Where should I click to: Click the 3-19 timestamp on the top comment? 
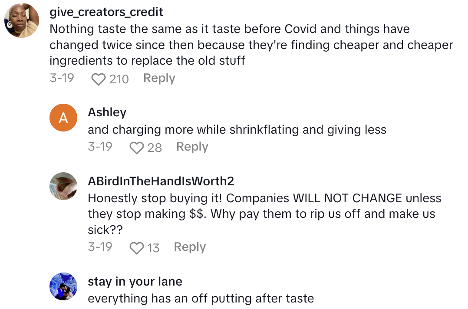tap(62, 78)
